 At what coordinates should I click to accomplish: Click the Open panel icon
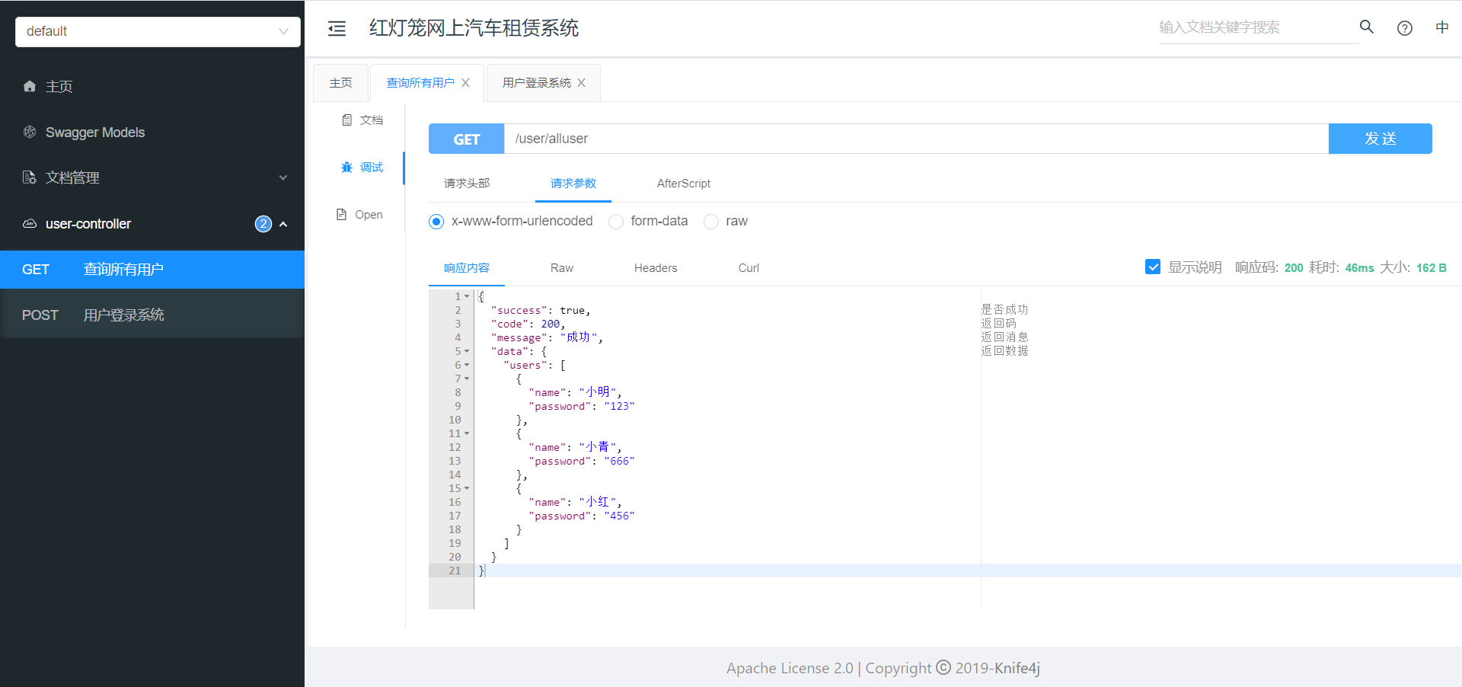pyautogui.click(x=342, y=214)
